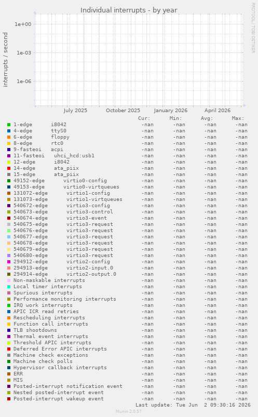This screenshot has width=258, height=417.
Task: Click the Hypervisor callback interrupts label
Action: [x=60, y=368]
